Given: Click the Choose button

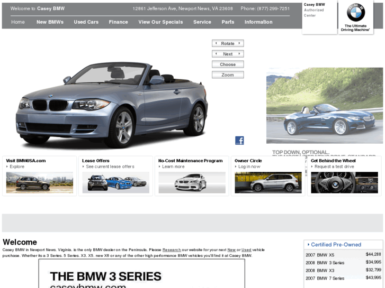Looking at the screenshot, I should (228, 64).
